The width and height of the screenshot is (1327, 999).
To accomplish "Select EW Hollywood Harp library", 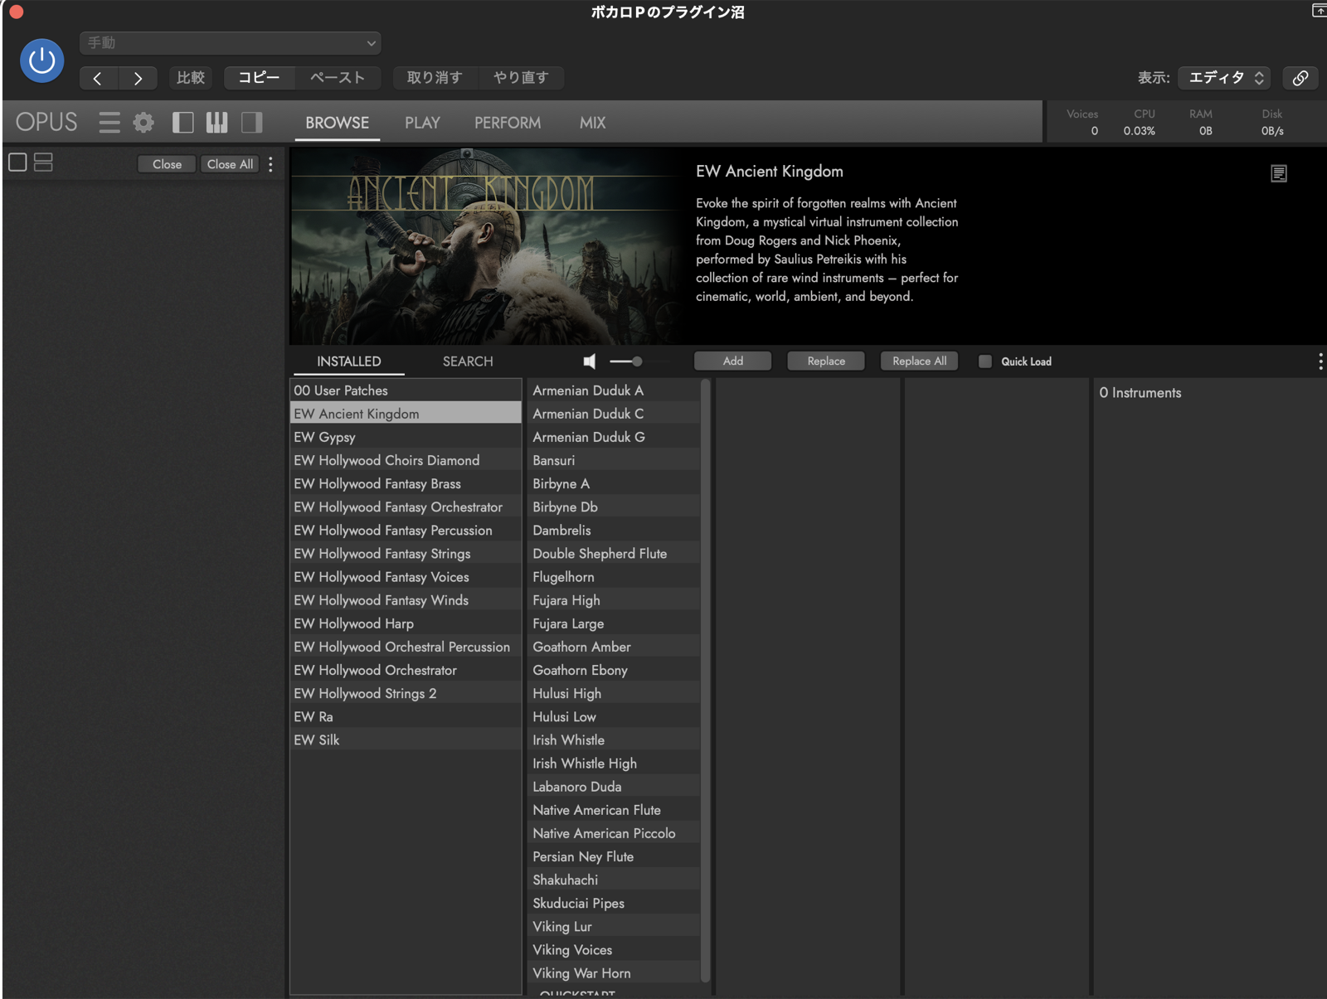I will [406, 623].
